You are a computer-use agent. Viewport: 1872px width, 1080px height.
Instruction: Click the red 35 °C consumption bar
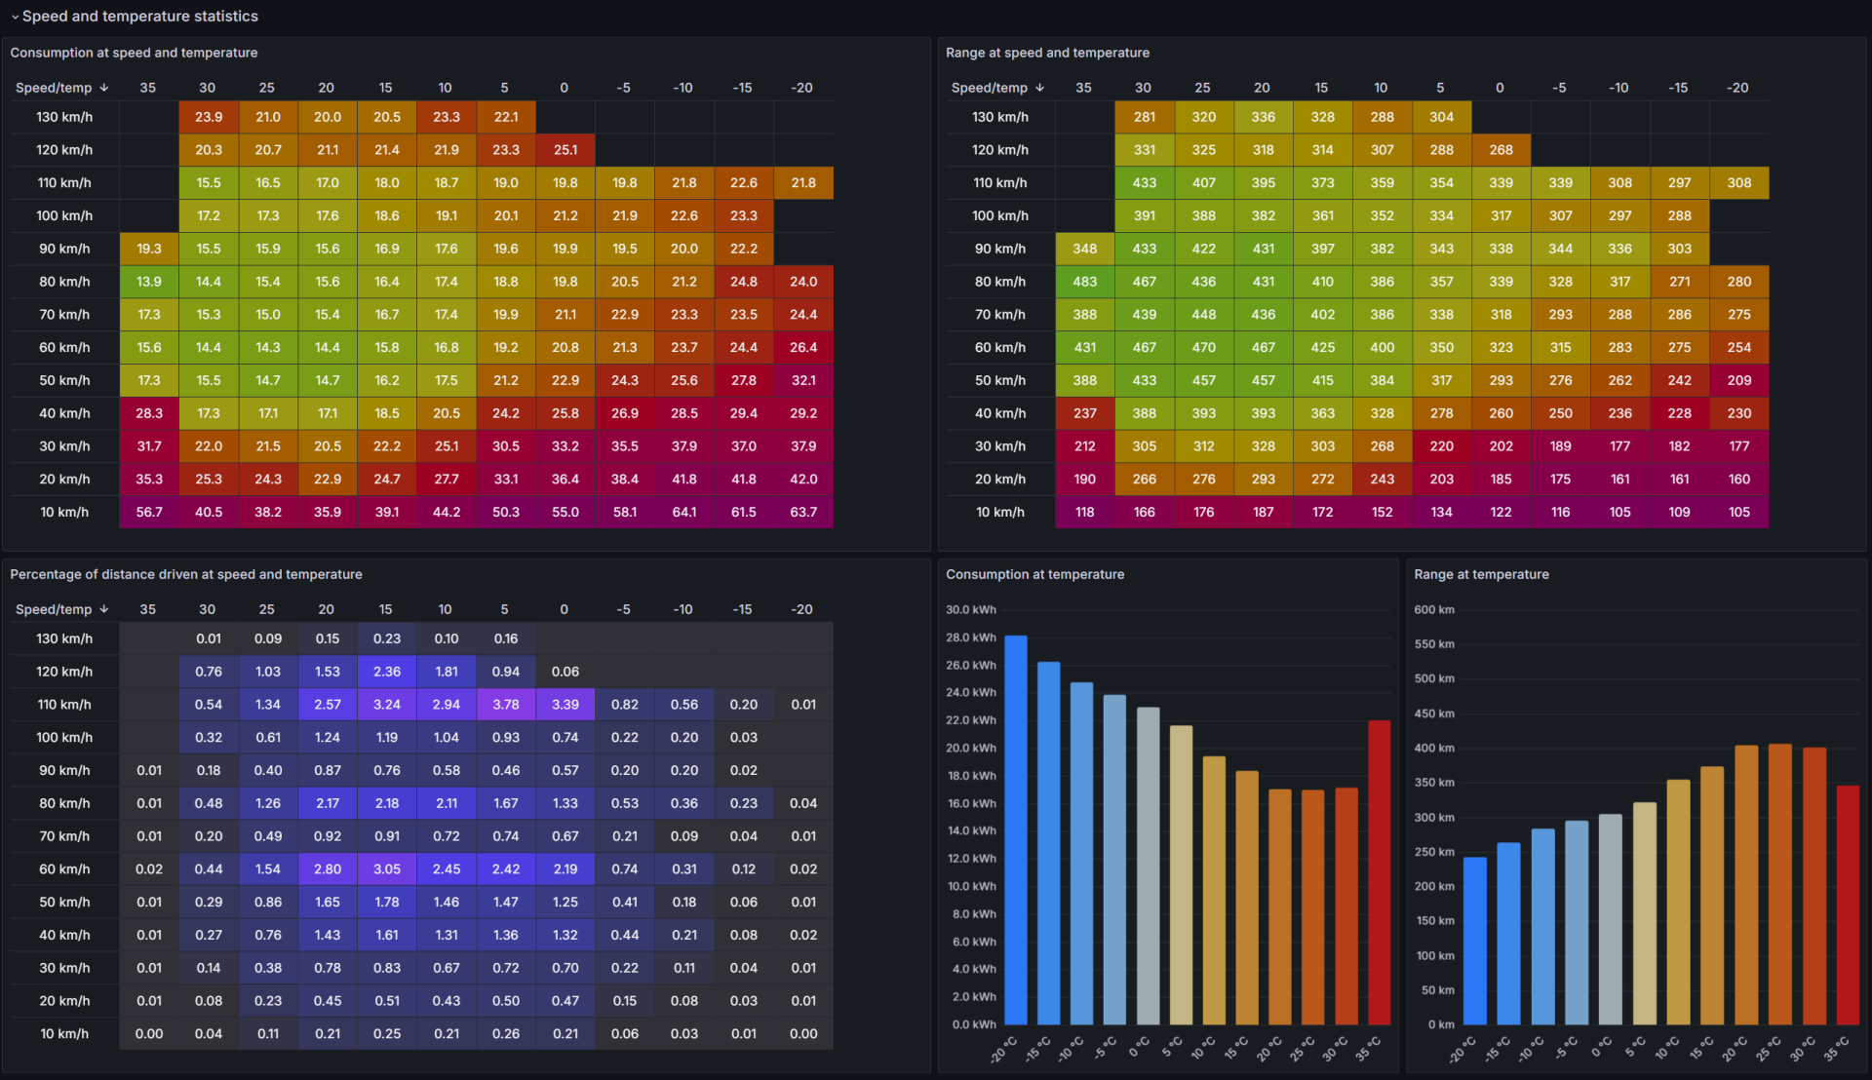1379,872
